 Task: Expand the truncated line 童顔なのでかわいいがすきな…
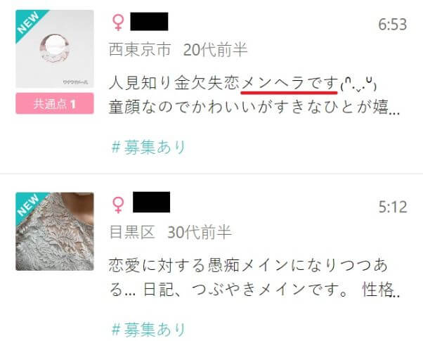click(254, 107)
